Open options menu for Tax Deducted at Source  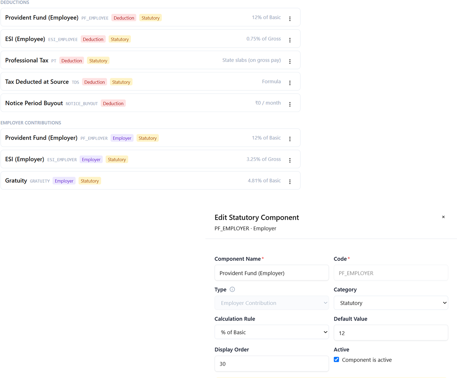pyautogui.click(x=290, y=83)
